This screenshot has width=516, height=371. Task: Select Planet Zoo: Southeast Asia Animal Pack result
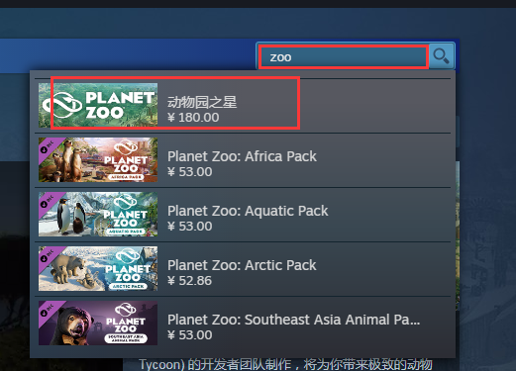(243, 324)
